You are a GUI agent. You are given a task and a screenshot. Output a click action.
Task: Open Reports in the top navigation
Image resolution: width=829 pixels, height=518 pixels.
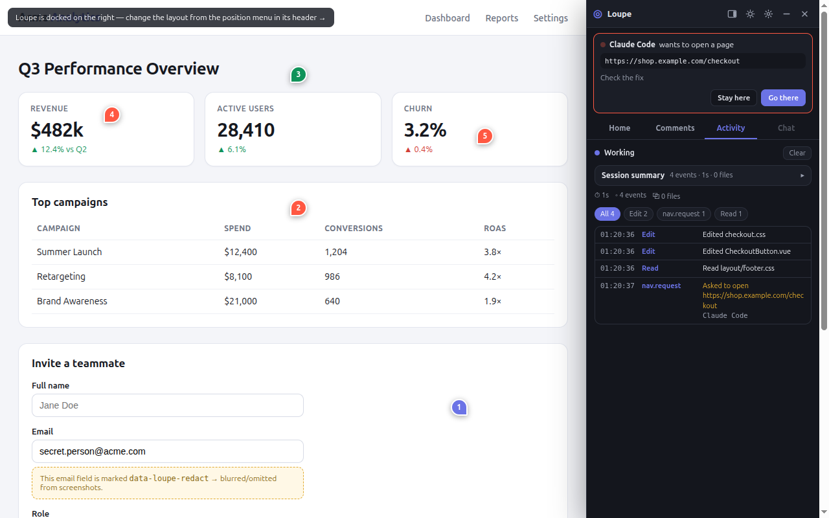click(502, 18)
